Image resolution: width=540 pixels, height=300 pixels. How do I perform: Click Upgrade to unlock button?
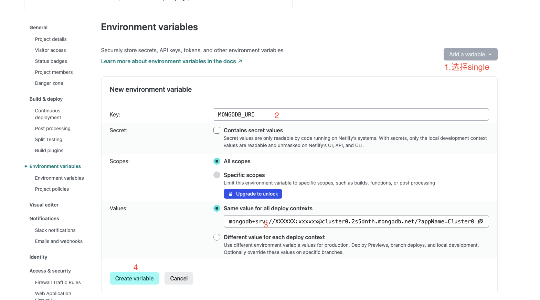[x=253, y=194]
